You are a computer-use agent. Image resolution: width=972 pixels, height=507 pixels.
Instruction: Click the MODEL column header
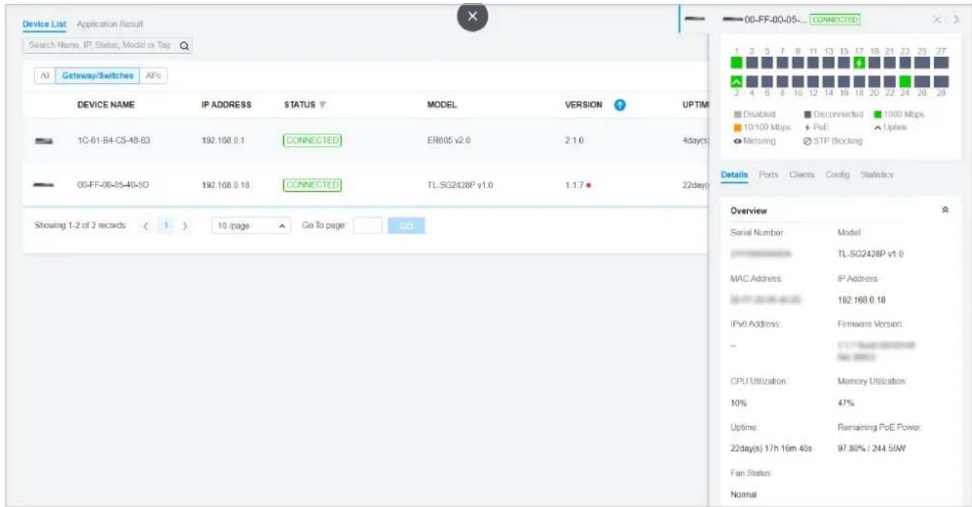[442, 105]
